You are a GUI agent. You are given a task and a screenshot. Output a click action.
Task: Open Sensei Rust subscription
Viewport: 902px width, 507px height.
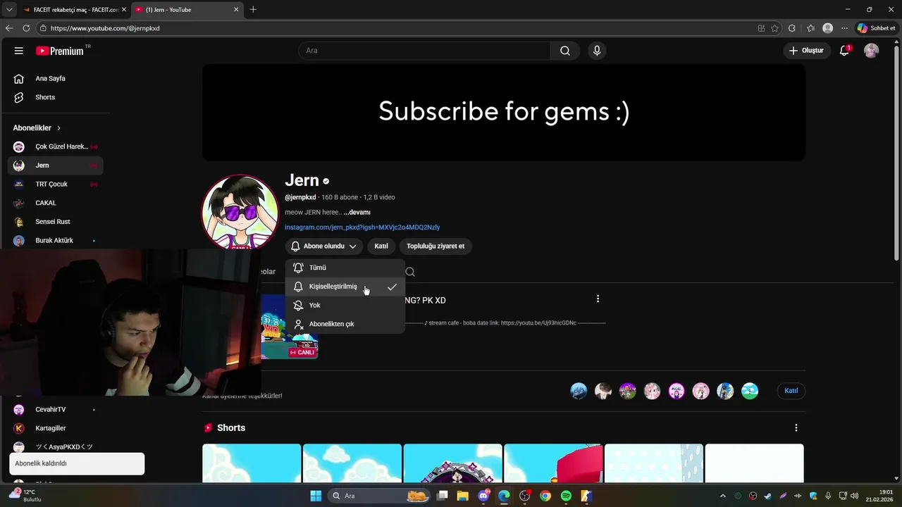55,222
